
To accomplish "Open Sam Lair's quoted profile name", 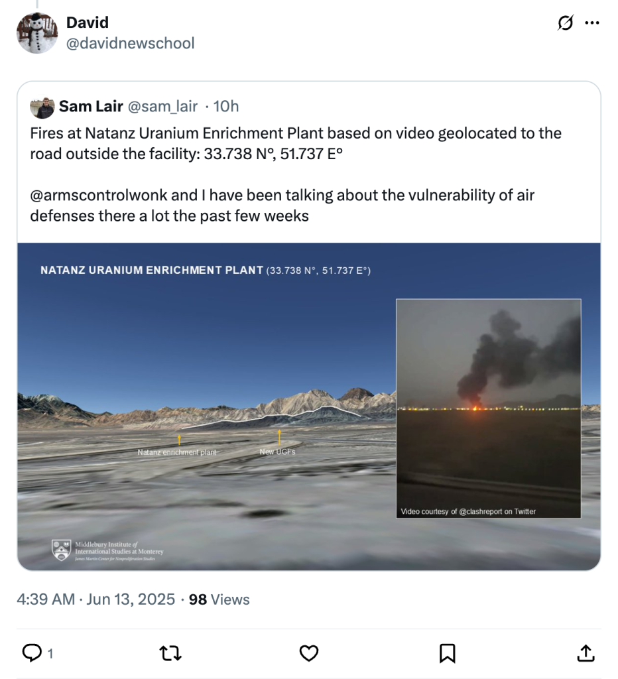I will coord(91,107).
